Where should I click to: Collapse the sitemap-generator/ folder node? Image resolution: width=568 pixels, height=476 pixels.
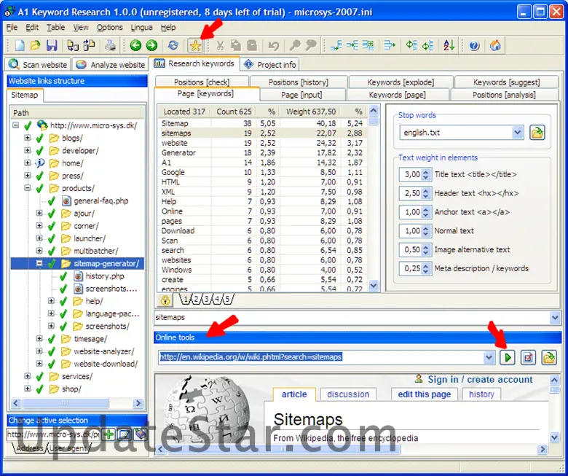point(39,263)
